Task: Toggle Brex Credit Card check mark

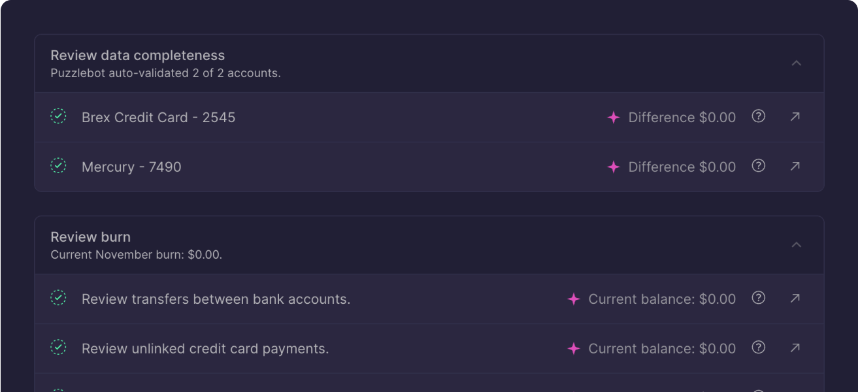Action: (x=59, y=116)
